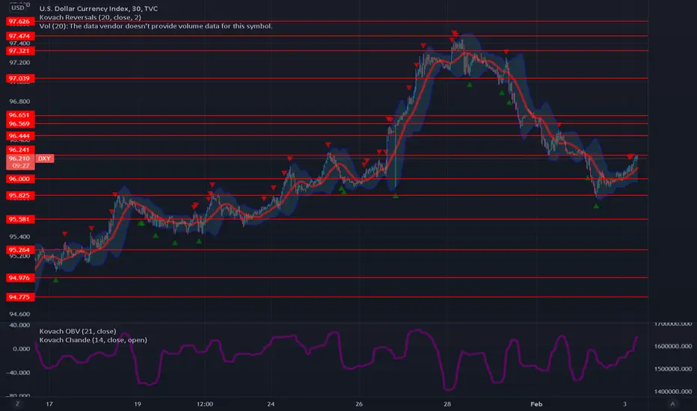Click the Z timezone button at the bottom
Image resolution: width=697 pixels, height=411 pixels.
[x=18, y=404]
